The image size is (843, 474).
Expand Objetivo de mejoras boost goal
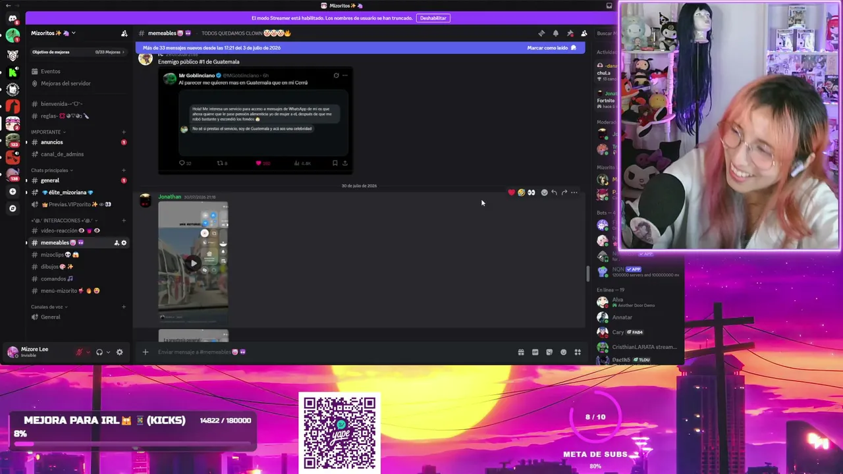click(78, 52)
